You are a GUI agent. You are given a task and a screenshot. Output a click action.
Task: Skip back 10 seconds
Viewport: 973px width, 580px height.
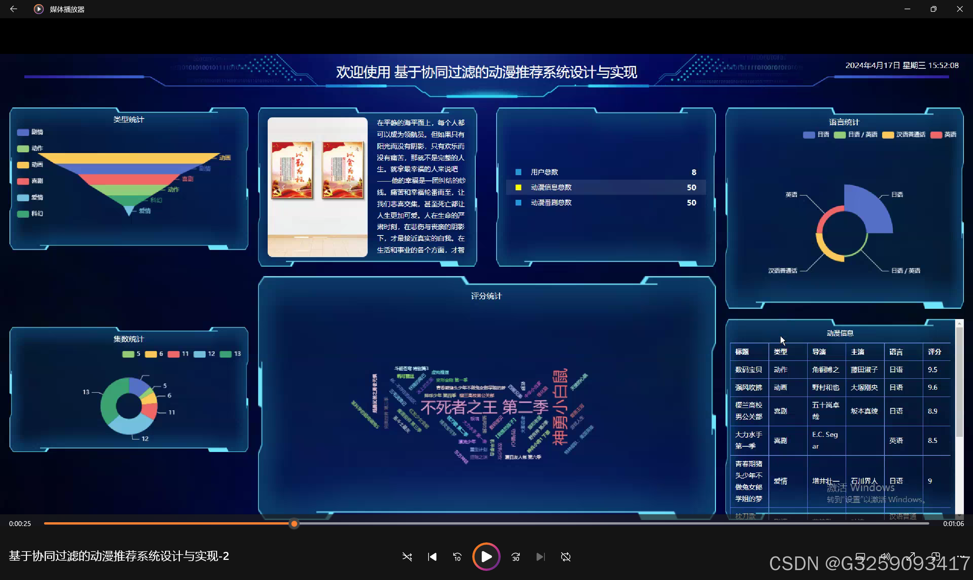pyautogui.click(x=457, y=556)
